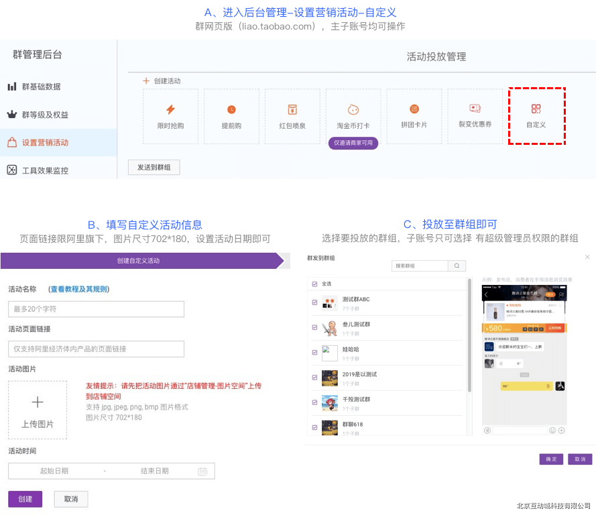Image resolution: width=596 pixels, height=515 pixels.
Task: Open the 自定义 custom activity icon
Action: coord(536,109)
